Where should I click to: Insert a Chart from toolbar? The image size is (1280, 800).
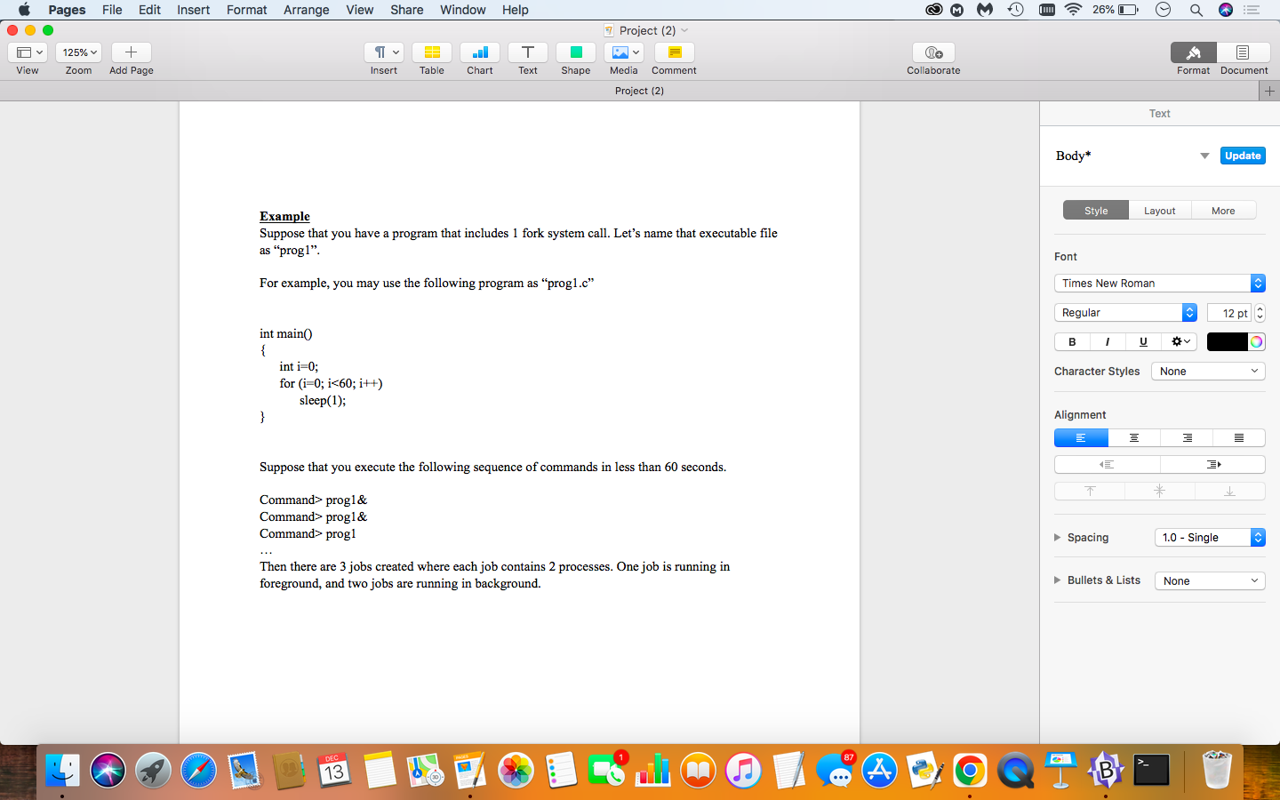click(480, 52)
